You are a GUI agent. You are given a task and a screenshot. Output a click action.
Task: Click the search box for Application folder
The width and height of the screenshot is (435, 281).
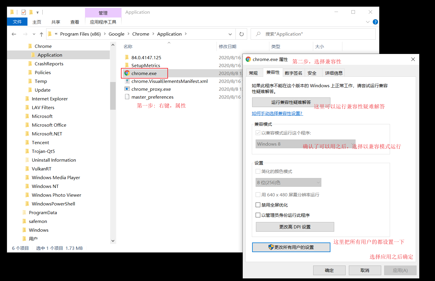pyautogui.click(x=313, y=34)
